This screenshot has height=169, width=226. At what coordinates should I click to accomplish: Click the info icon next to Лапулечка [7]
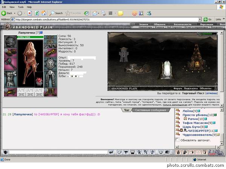[x=41, y=33]
